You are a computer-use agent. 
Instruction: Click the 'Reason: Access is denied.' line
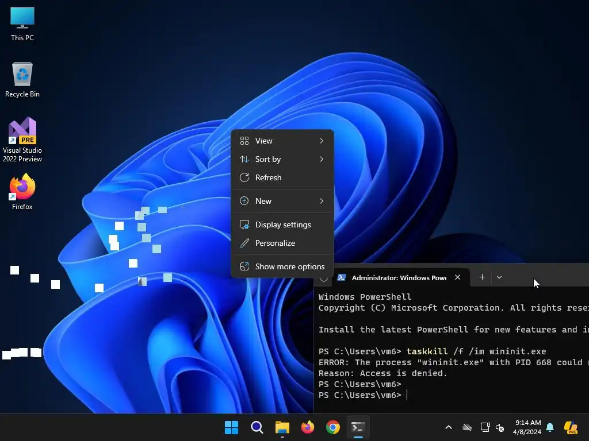[x=383, y=373]
